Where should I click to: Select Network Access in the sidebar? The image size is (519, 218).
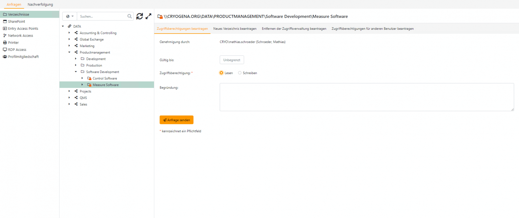click(20, 36)
